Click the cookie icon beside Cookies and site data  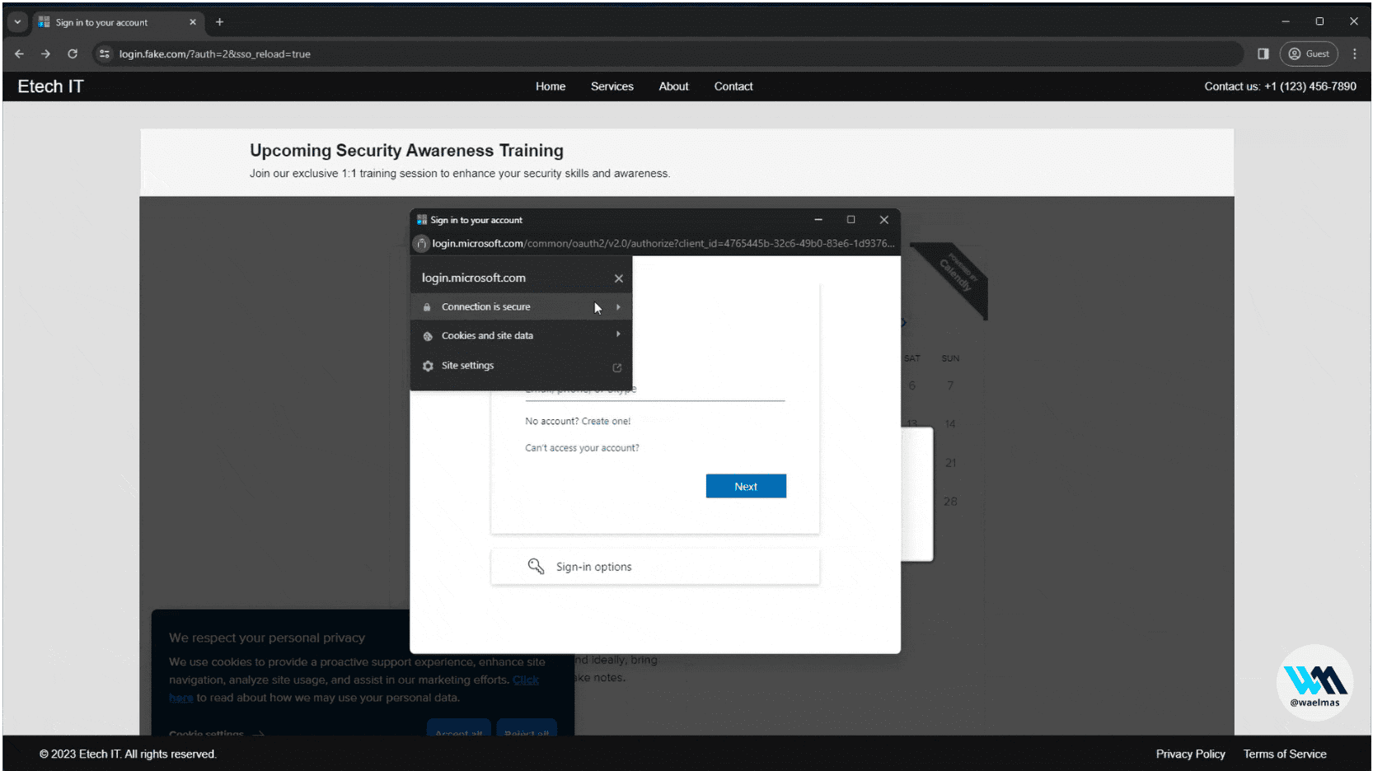[x=428, y=336]
